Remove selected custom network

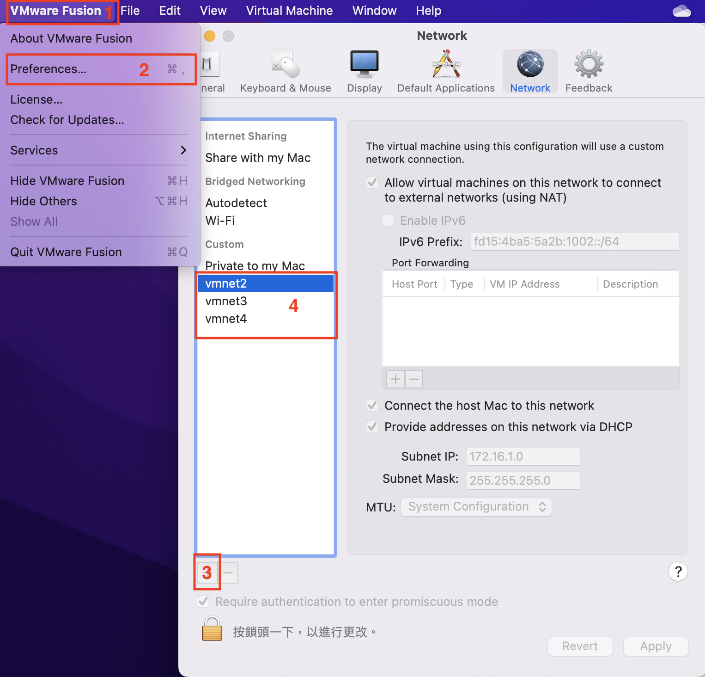click(229, 573)
